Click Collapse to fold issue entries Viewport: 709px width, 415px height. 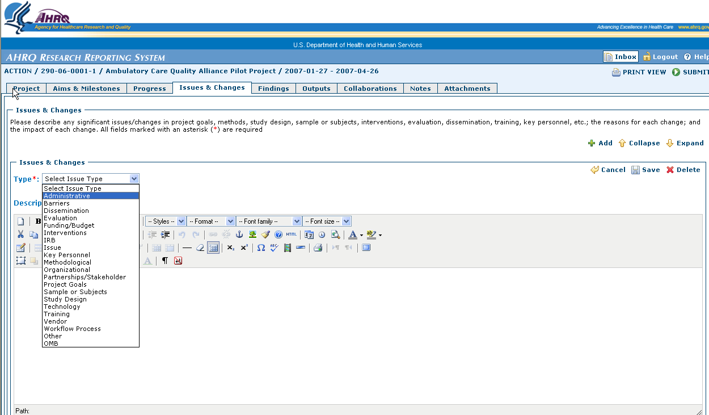639,143
